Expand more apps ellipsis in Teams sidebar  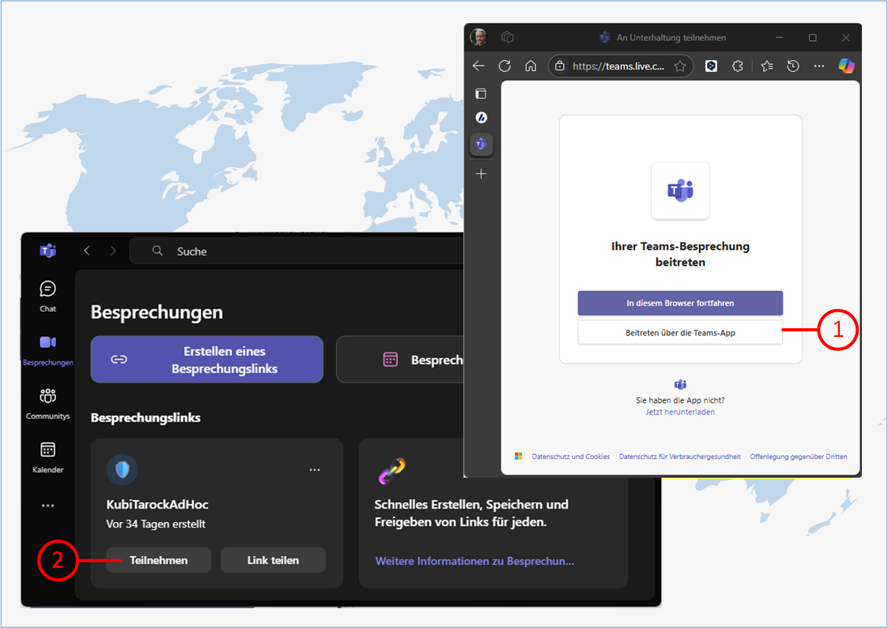(47, 505)
